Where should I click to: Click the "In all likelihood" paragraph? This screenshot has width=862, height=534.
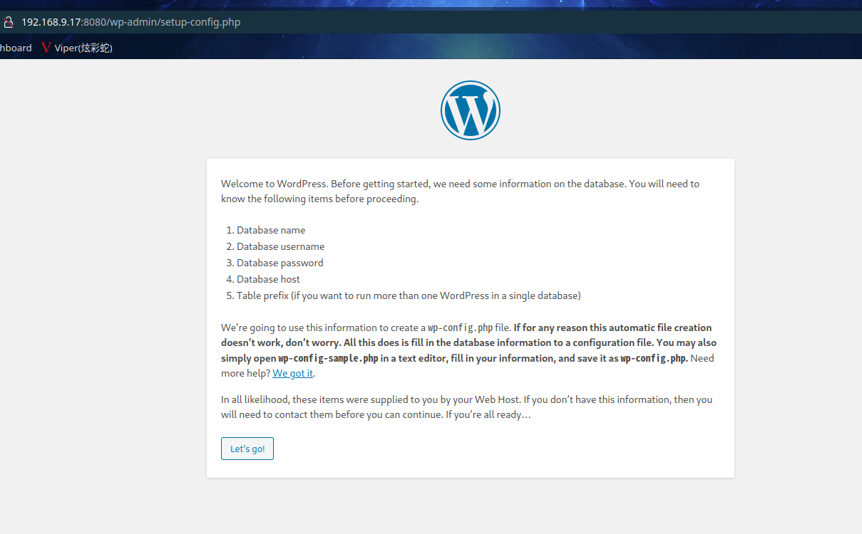(x=466, y=407)
